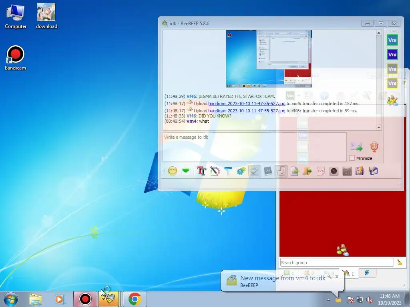Open Action Center flag icon
Viewport: 410px width, 307px height.
(x=350, y=300)
